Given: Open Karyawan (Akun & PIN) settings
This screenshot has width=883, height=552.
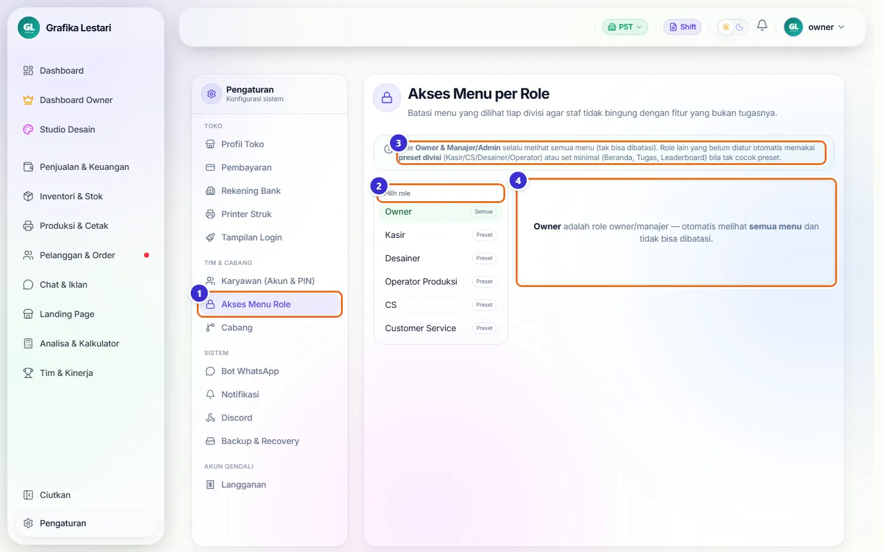Looking at the screenshot, I should tap(270, 281).
